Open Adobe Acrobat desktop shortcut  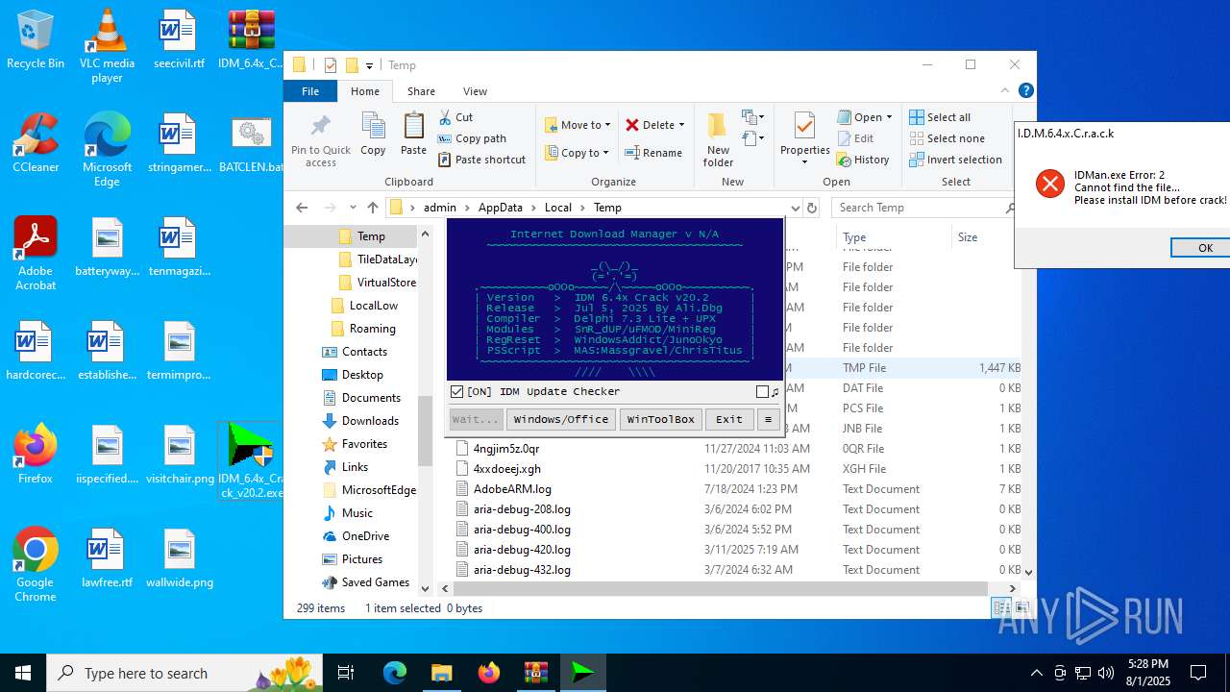tap(36, 254)
